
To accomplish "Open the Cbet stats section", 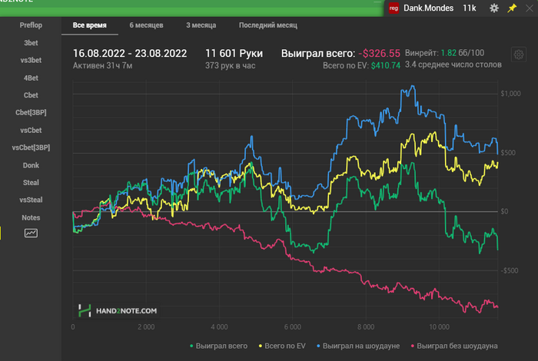I will point(31,95).
